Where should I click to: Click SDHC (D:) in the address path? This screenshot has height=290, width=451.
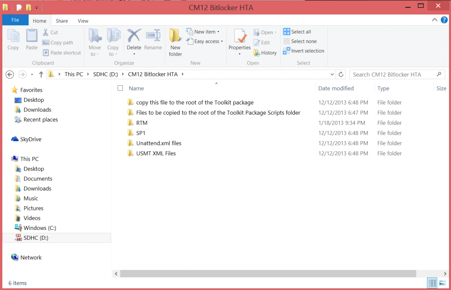click(x=106, y=74)
